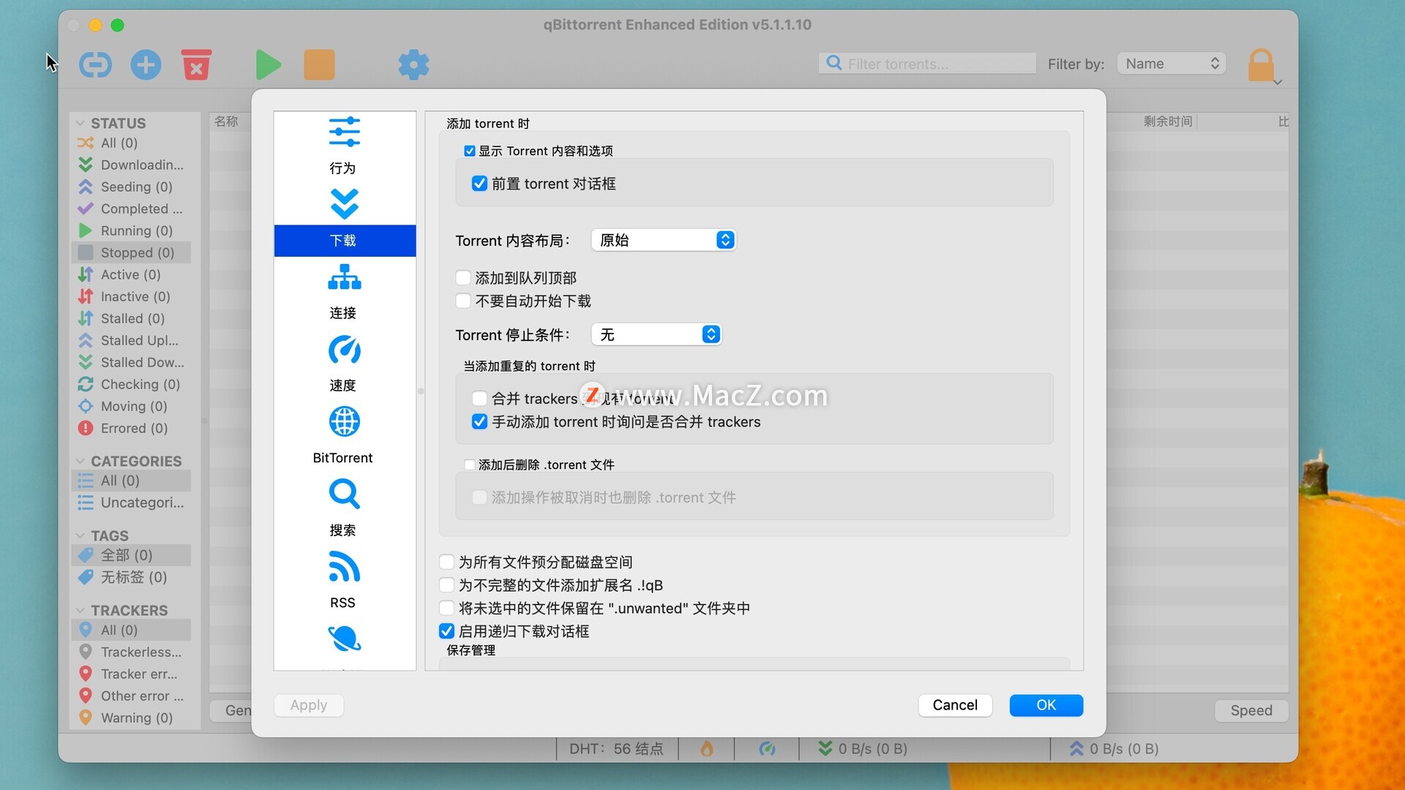Collapse the TAGS sidebar section
This screenshot has height=790, width=1405.
pos(80,535)
